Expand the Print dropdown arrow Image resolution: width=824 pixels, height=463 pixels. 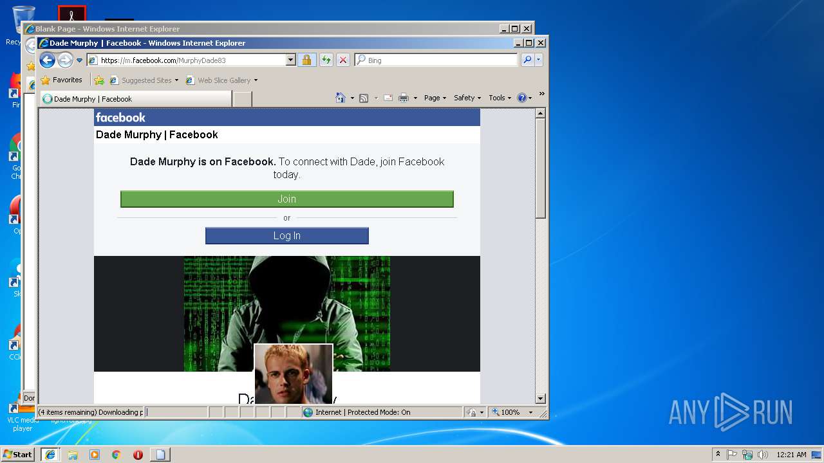415,98
